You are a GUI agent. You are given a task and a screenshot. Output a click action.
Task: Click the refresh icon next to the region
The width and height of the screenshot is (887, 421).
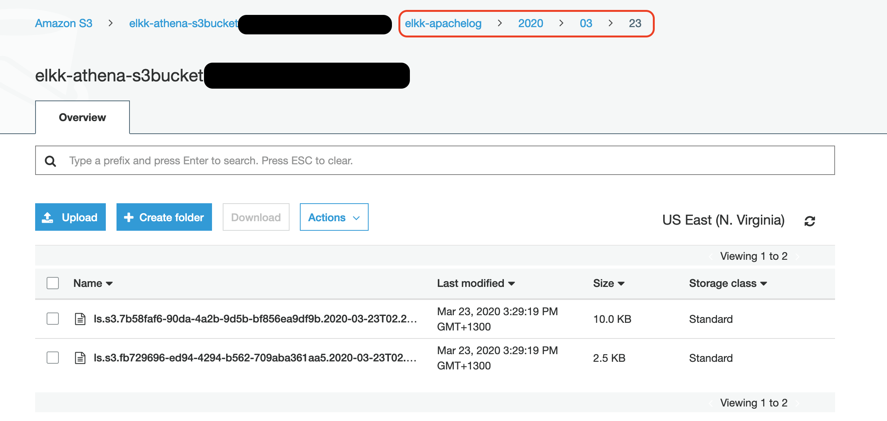click(x=809, y=221)
